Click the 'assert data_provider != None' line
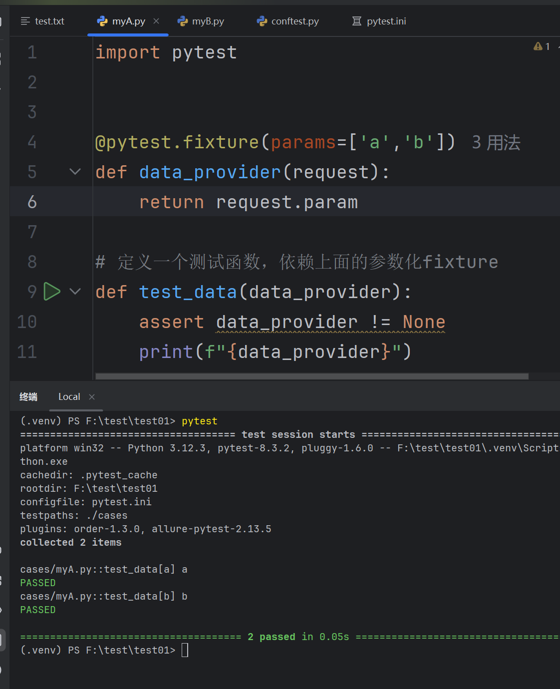This screenshot has height=689, width=560. tap(292, 322)
